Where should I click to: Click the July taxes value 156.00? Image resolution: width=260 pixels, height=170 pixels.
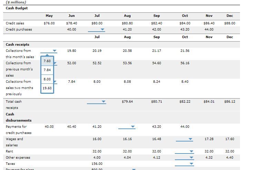pyautogui.click(x=97, y=164)
